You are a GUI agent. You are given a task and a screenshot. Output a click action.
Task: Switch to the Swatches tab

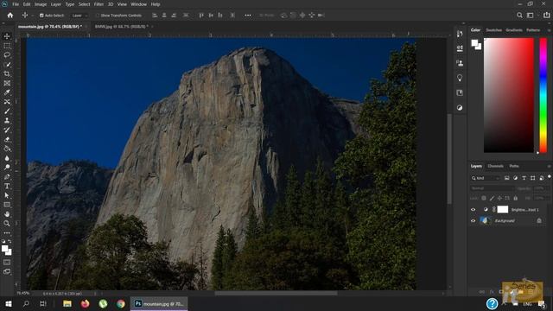pyautogui.click(x=493, y=30)
